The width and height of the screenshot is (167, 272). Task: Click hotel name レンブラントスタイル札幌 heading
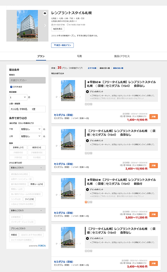pyautogui.click(x=71, y=13)
